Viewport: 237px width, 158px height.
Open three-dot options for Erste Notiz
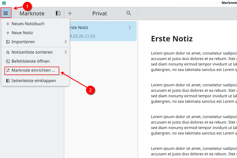click(130, 28)
